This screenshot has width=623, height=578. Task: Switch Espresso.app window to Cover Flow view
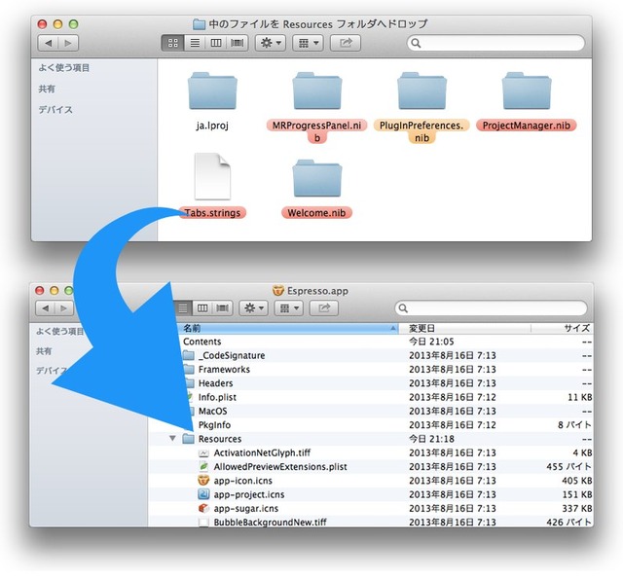pos(223,308)
